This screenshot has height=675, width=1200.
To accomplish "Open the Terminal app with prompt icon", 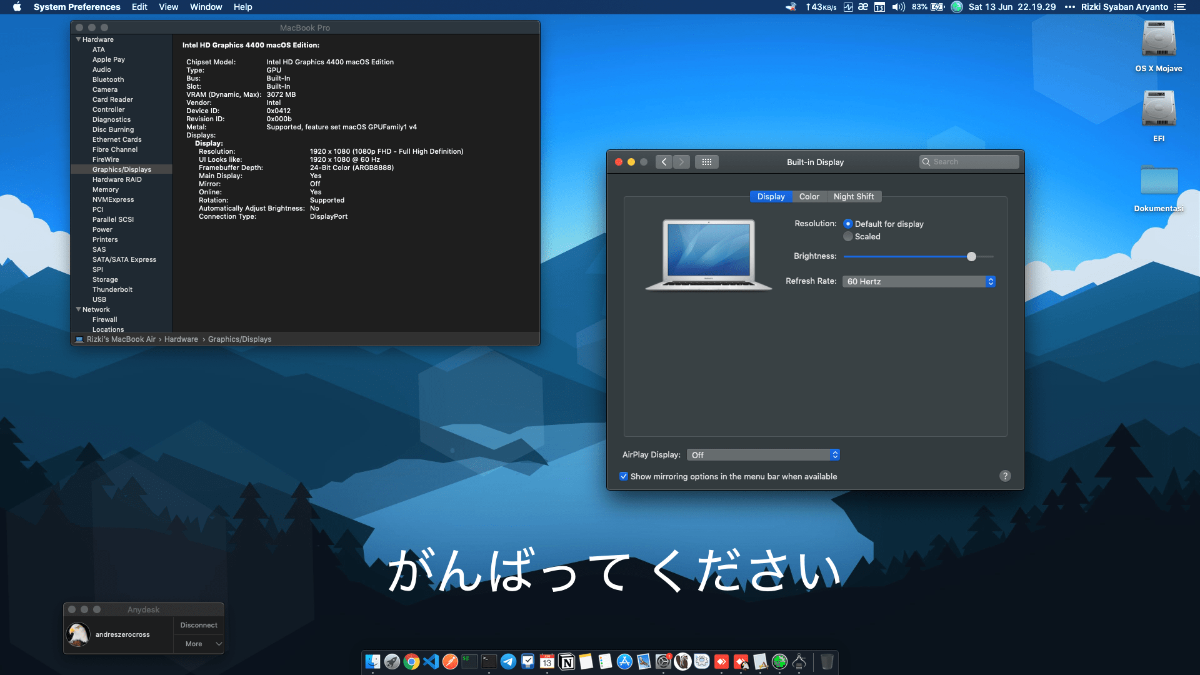I will 489,661.
